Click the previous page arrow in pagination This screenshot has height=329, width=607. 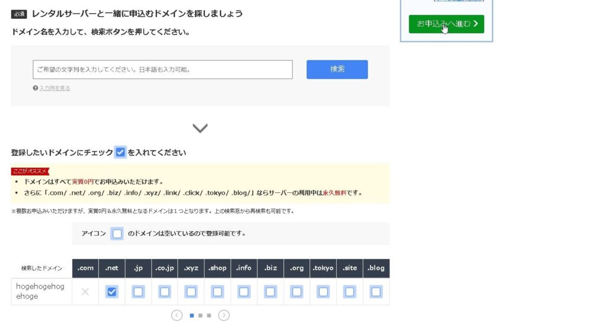click(x=177, y=315)
